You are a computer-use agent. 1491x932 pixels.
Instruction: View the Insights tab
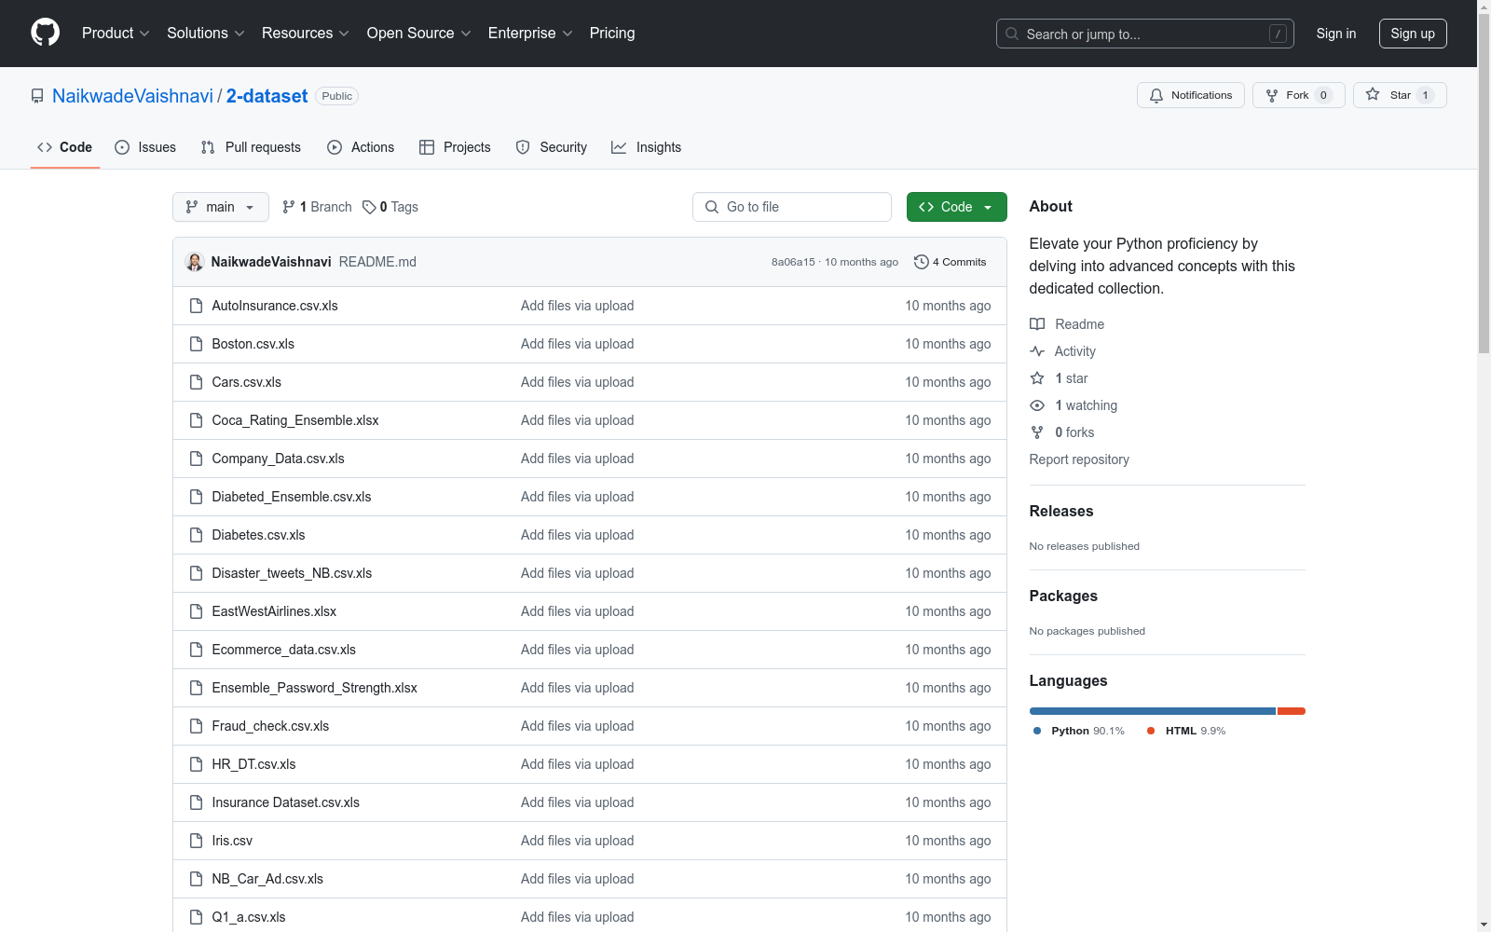pos(647,147)
